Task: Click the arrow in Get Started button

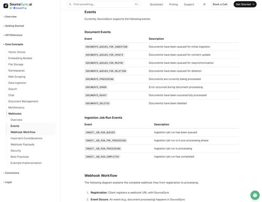Action: click(x=253, y=4)
